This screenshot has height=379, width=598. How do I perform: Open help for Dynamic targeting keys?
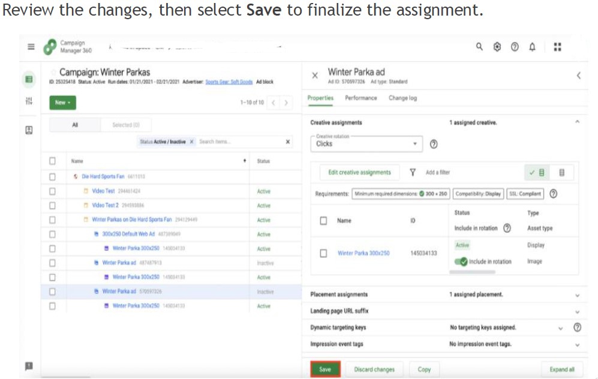pos(578,327)
